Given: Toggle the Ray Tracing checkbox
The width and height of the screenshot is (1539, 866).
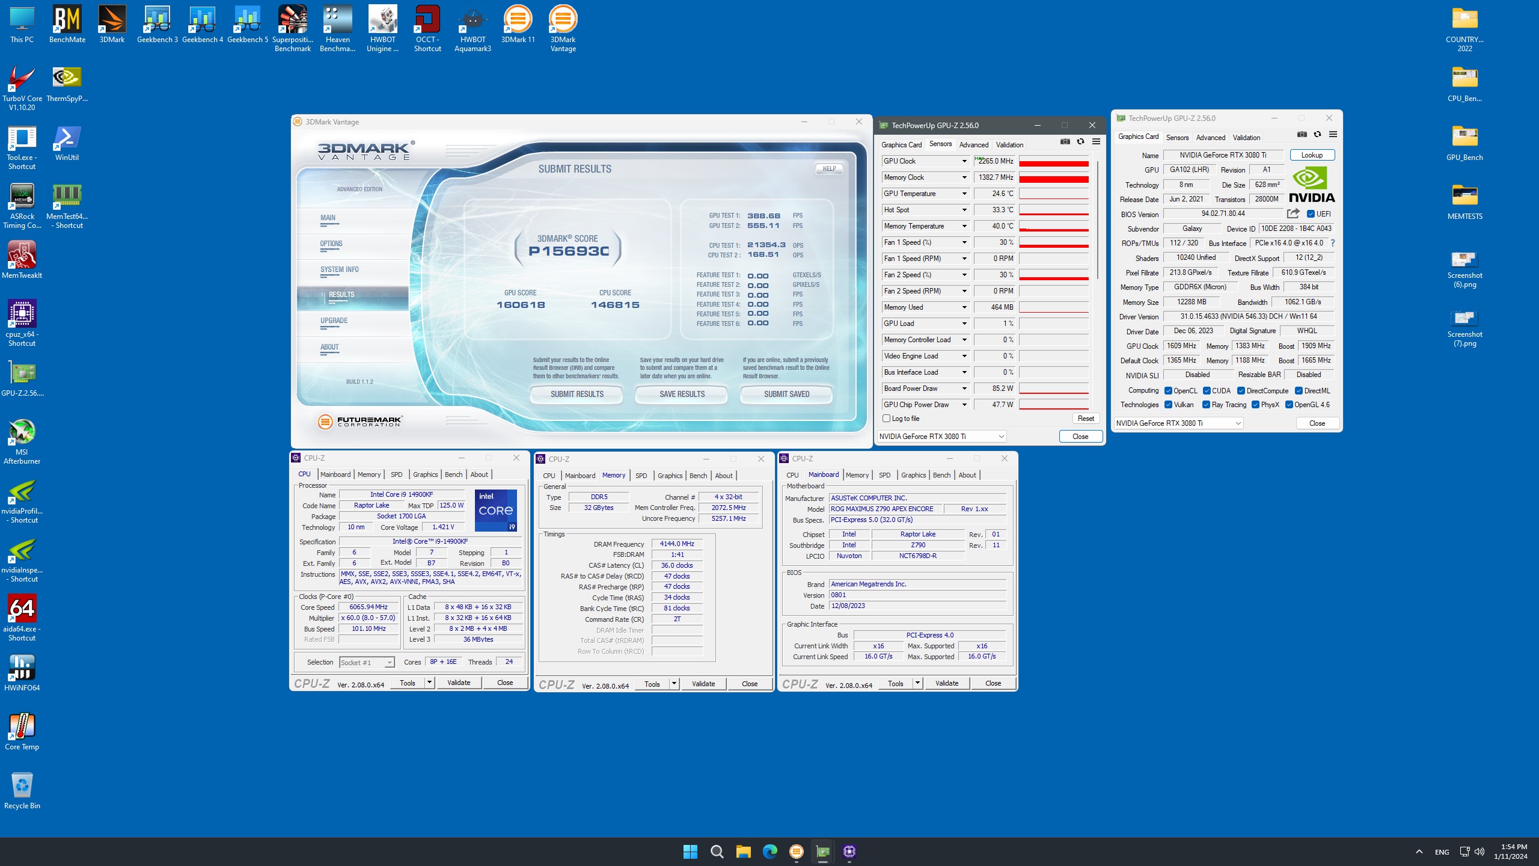Looking at the screenshot, I should tap(1206, 405).
